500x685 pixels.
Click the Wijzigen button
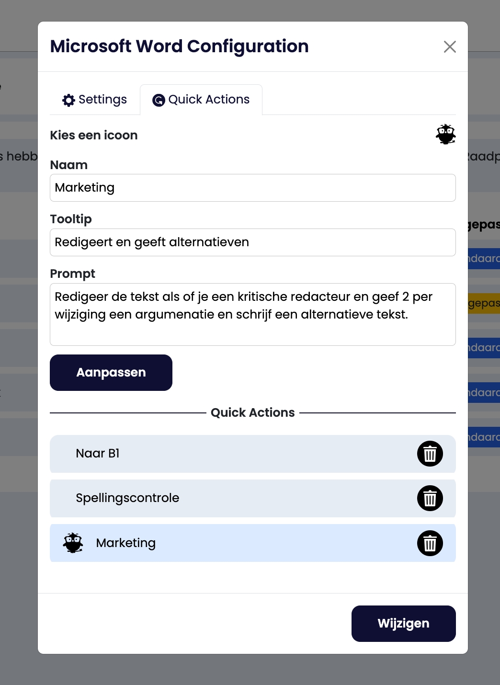pyautogui.click(x=403, y=623)
